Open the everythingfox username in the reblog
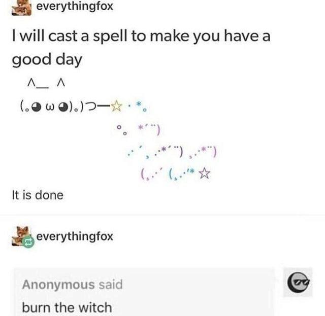The image size is (325, 316). [x=75, y=236]
